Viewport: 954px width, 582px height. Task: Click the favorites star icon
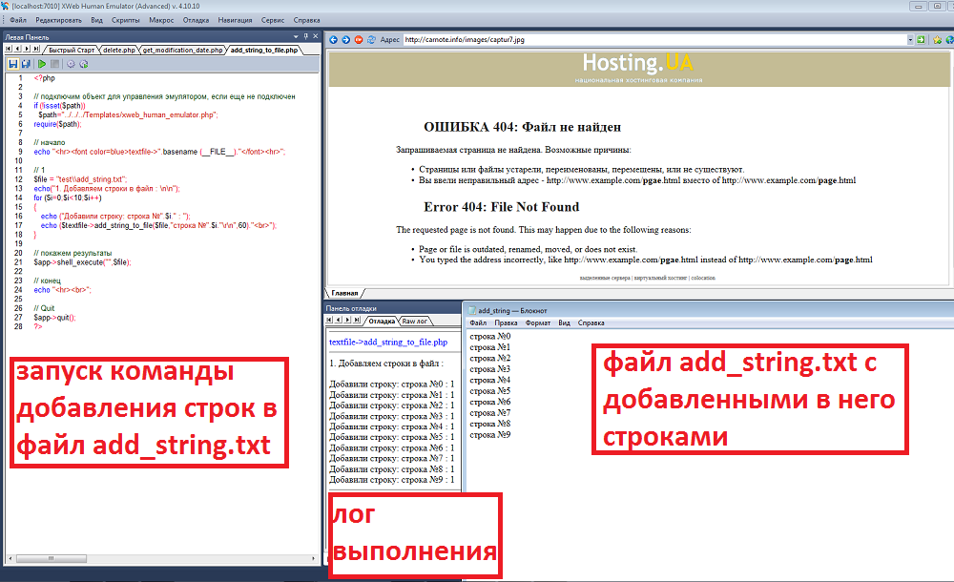pyautogui.click(x=938, y=39)
